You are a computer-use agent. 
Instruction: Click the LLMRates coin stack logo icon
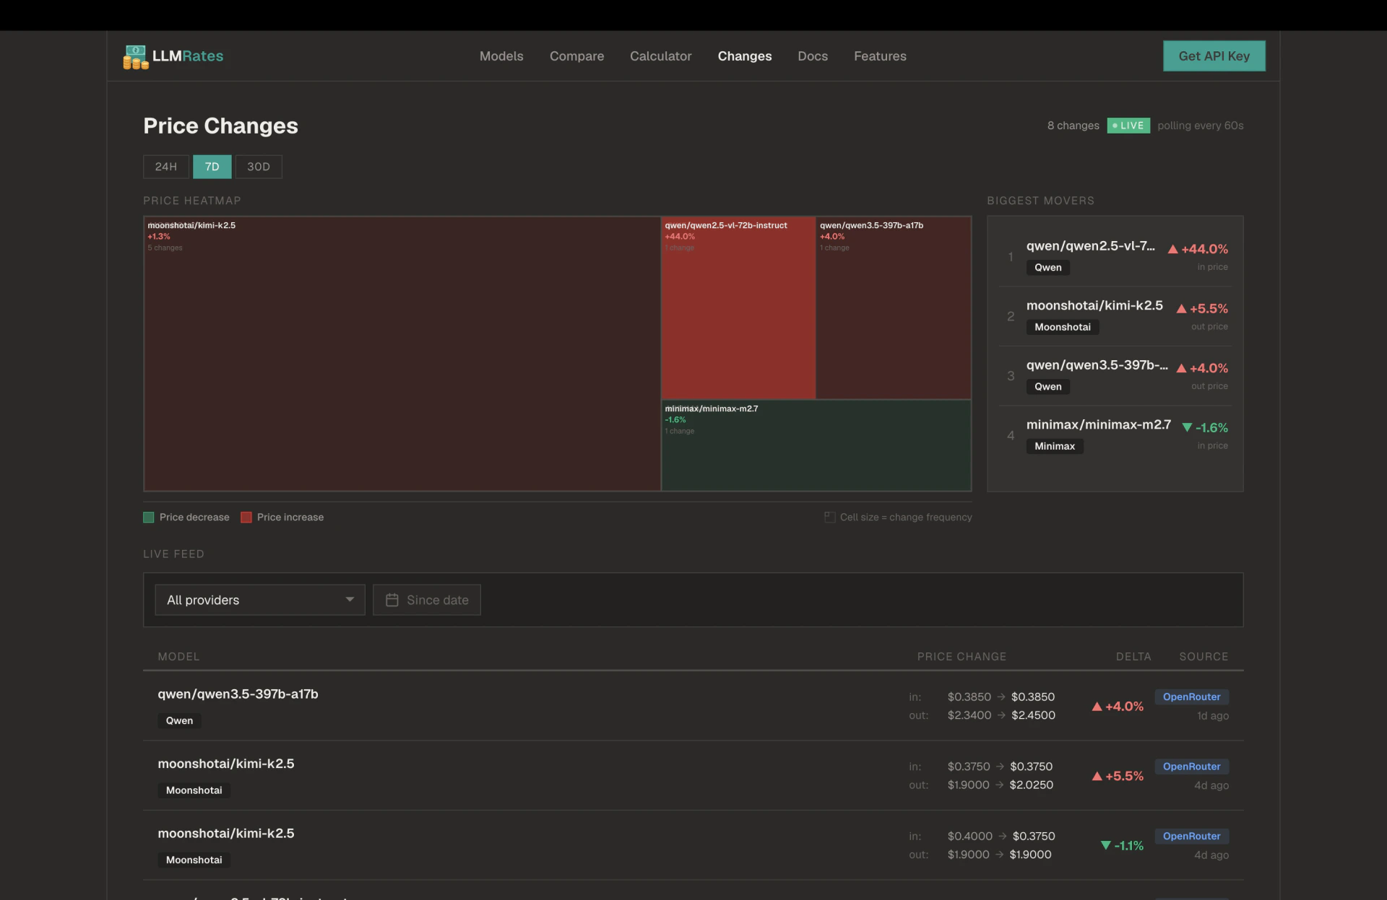135,56
